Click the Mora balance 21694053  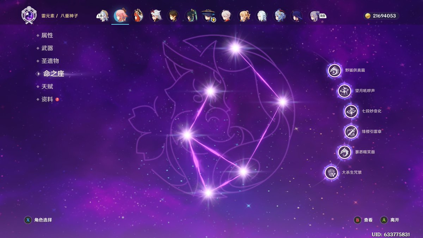[384, 16]
